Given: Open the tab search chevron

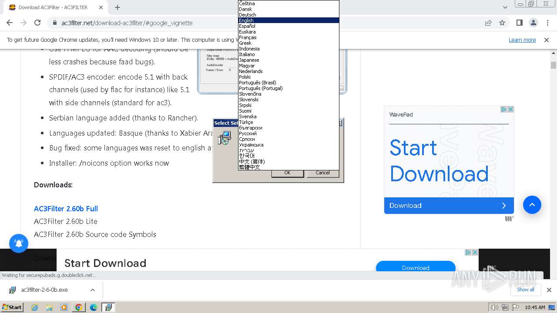Looking at the screenshot, I should pyautogui.click(x=505, y=7).
